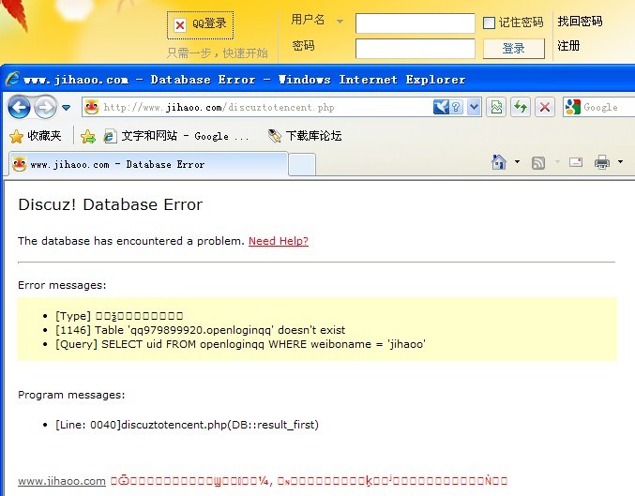The height and width of the screenshot is (496, 635).
Task: Expand the address bar history dropdown
Action: pyautogui.click(x=474, y=107)
